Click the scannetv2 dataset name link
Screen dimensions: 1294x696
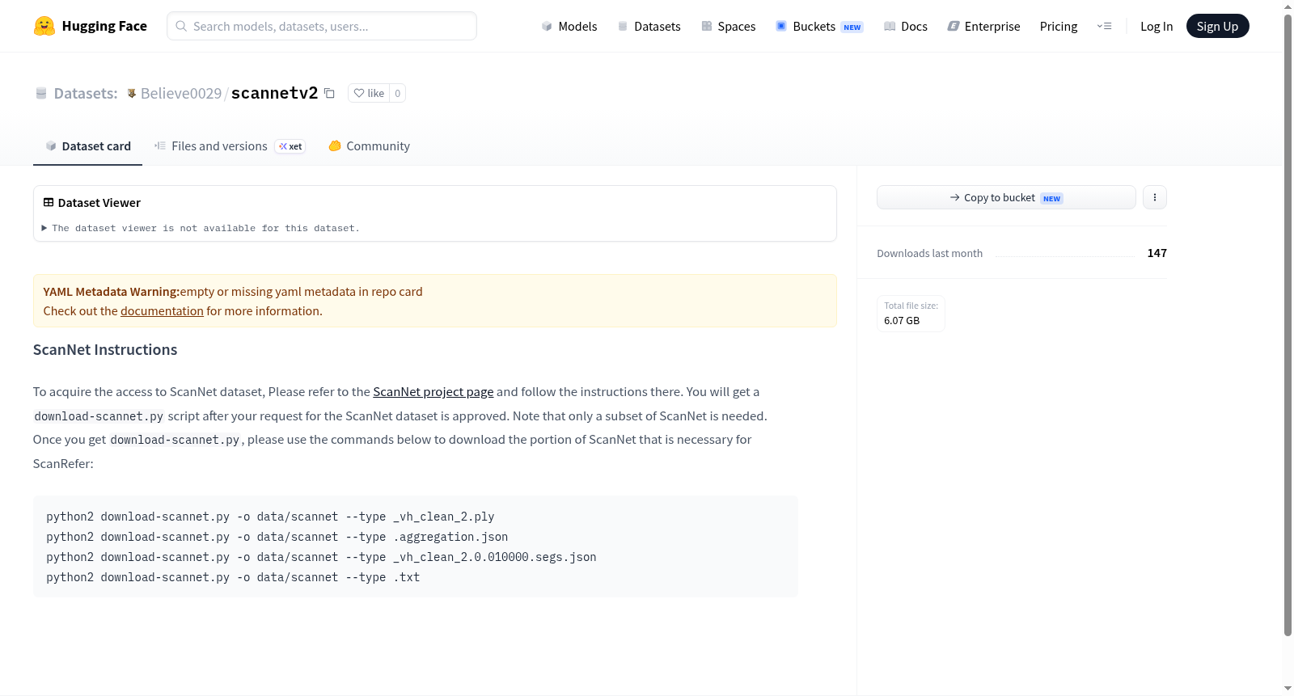tap(275, 93)
